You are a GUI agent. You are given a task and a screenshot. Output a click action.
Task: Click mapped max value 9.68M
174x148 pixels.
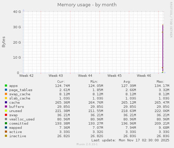coord(164,128)
